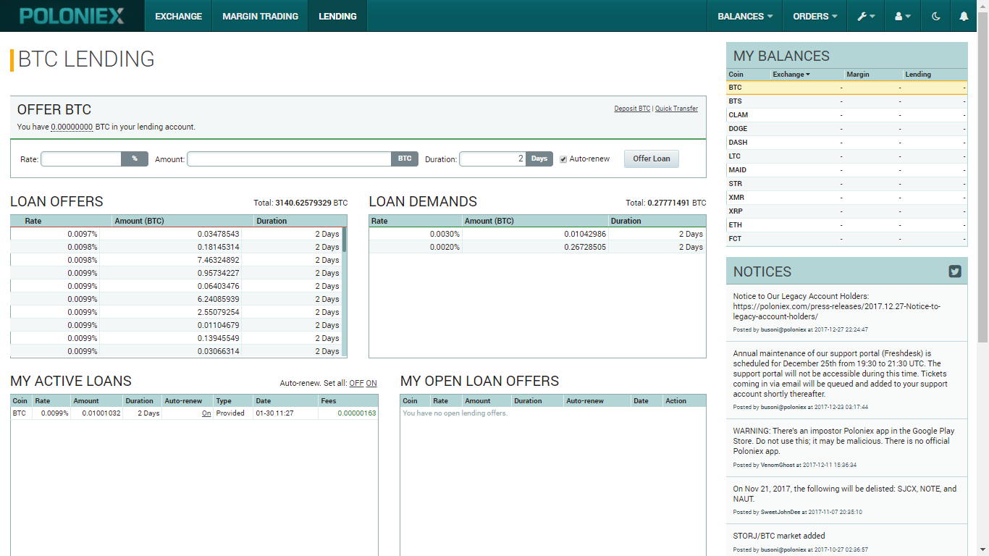This screenshot has height=556, width=989.
Task: Open the notifications bell
Action: point(964,16)
